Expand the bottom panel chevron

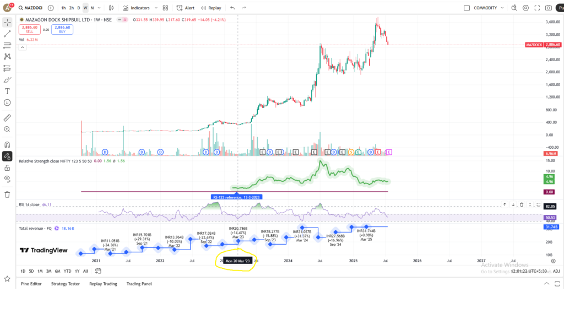tap(546, 284)
